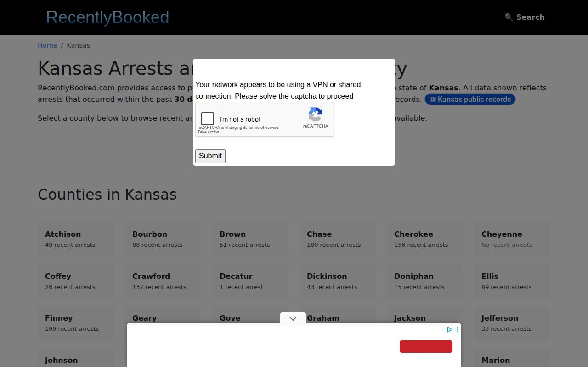
Task: Go to RecentlyBooked home logo
Action: pos(107,17)
